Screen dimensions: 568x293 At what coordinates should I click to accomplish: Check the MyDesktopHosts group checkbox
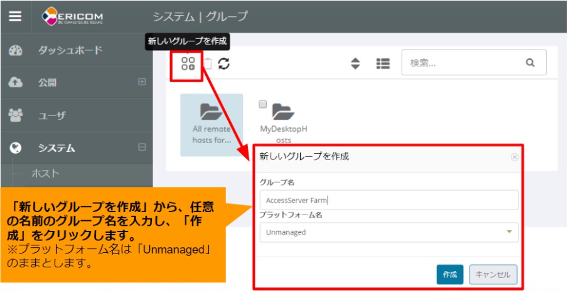click(262, 104)
